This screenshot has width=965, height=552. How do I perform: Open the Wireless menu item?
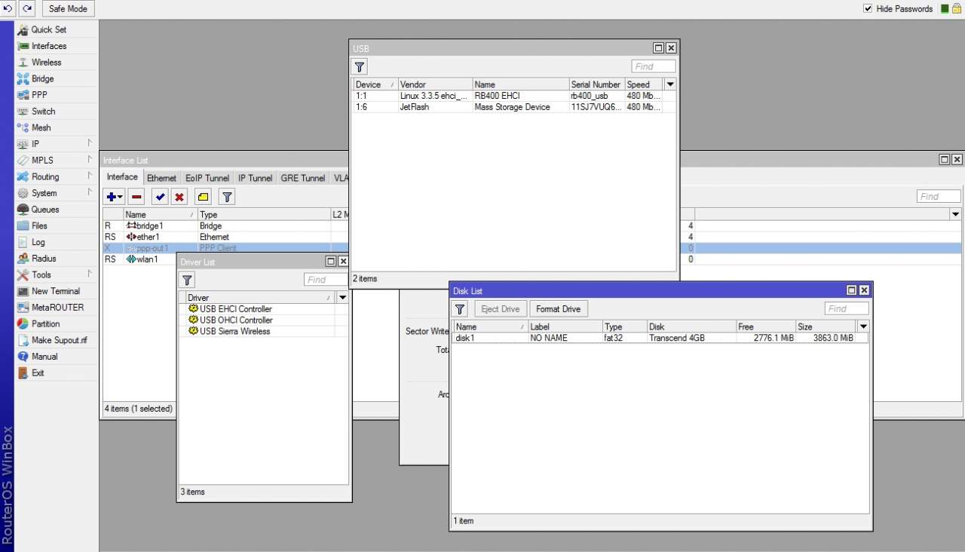46,63
